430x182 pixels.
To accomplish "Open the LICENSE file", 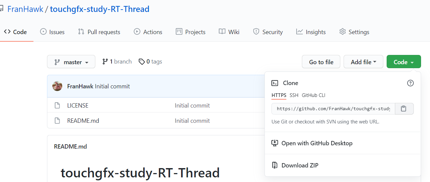I will (x=78, y=106).
